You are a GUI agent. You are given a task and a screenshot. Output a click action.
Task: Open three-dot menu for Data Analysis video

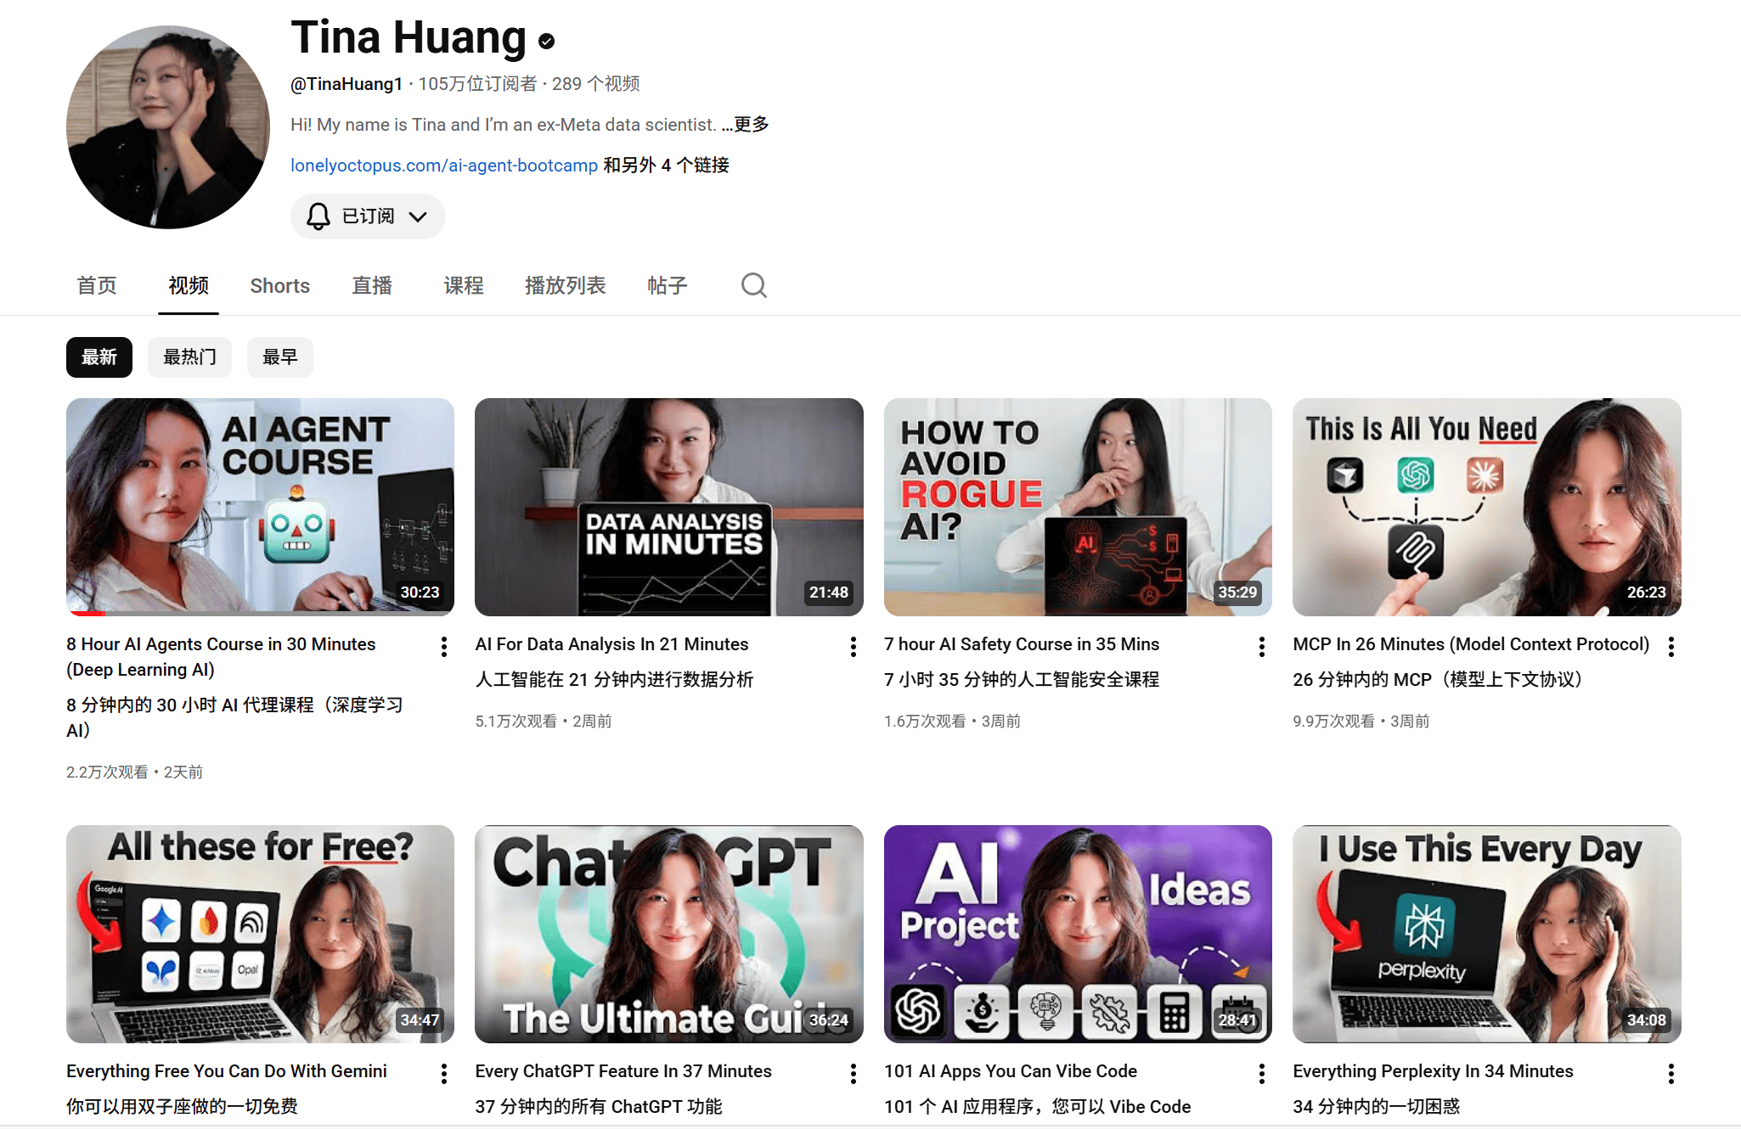pyautogui.click(x=853, y=647)
